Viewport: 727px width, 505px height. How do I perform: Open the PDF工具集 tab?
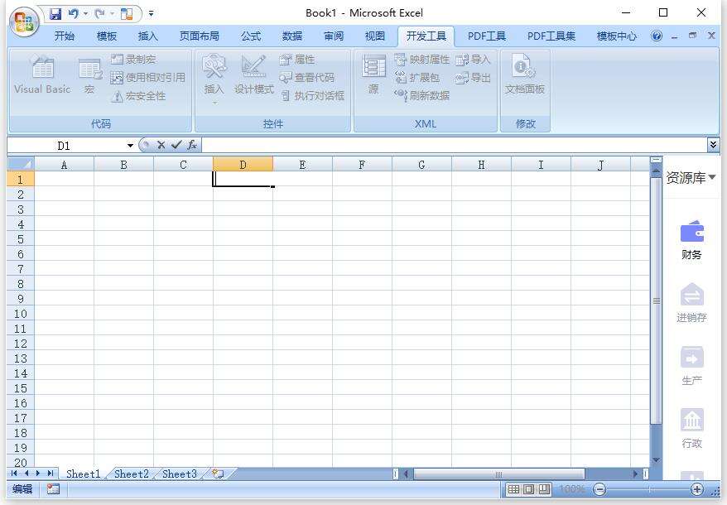click(551, 36)
